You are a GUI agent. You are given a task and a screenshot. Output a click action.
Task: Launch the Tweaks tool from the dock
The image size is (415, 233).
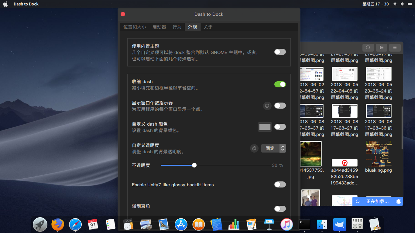pos(357,225)
